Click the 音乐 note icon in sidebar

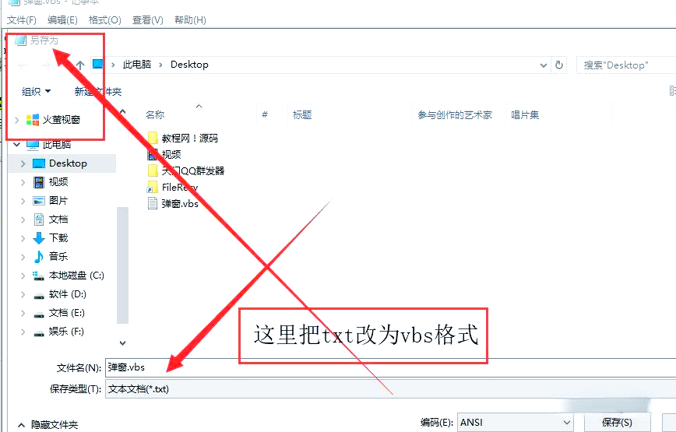39,257
